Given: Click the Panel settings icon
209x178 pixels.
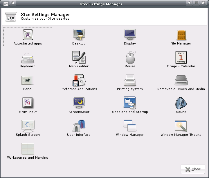Looking at the screenshot, I should [28, 80].
